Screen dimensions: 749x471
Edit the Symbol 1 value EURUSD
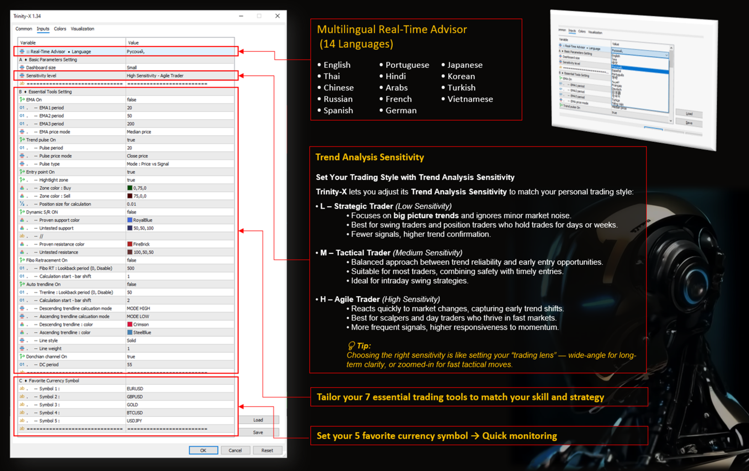click(x=180, y=389)
